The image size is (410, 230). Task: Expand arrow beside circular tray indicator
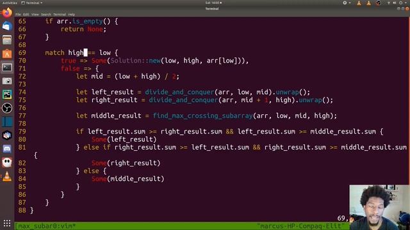[x=350, y=3]
